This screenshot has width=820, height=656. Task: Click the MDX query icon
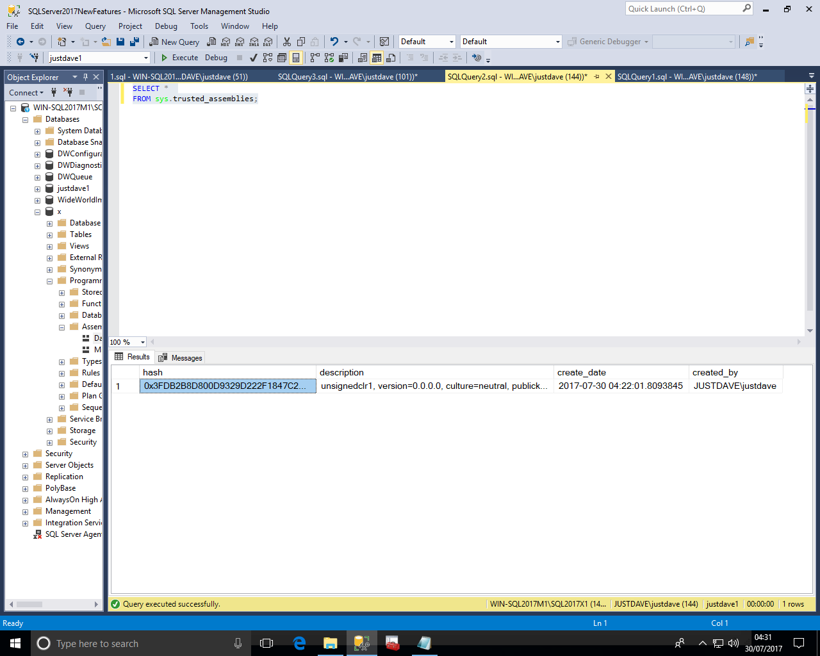click(225, 42)
